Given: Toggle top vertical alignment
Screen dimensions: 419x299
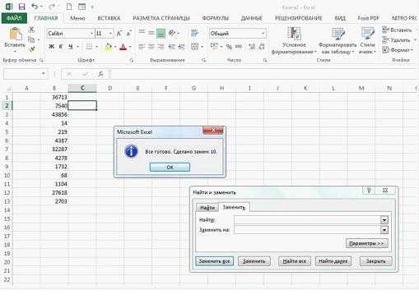Looking at the screenshot, I should pos(142,33).
